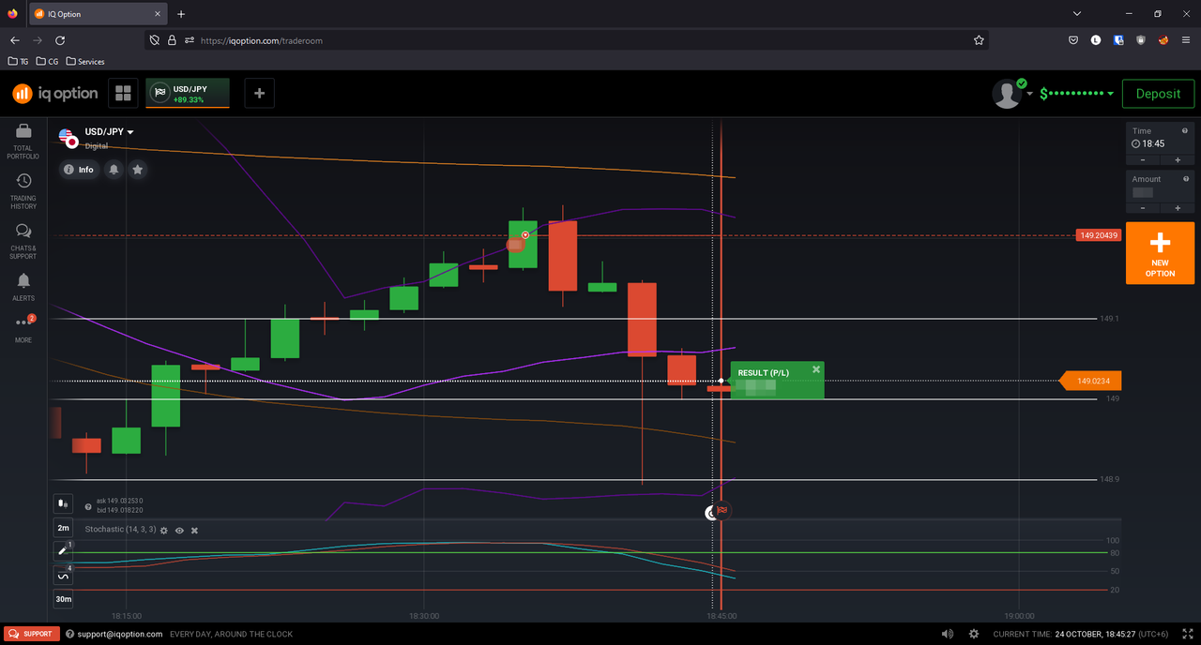Open the Stochastic indicator settings gear
This screenshot has height=645, width=1201.
pos(164,531)
